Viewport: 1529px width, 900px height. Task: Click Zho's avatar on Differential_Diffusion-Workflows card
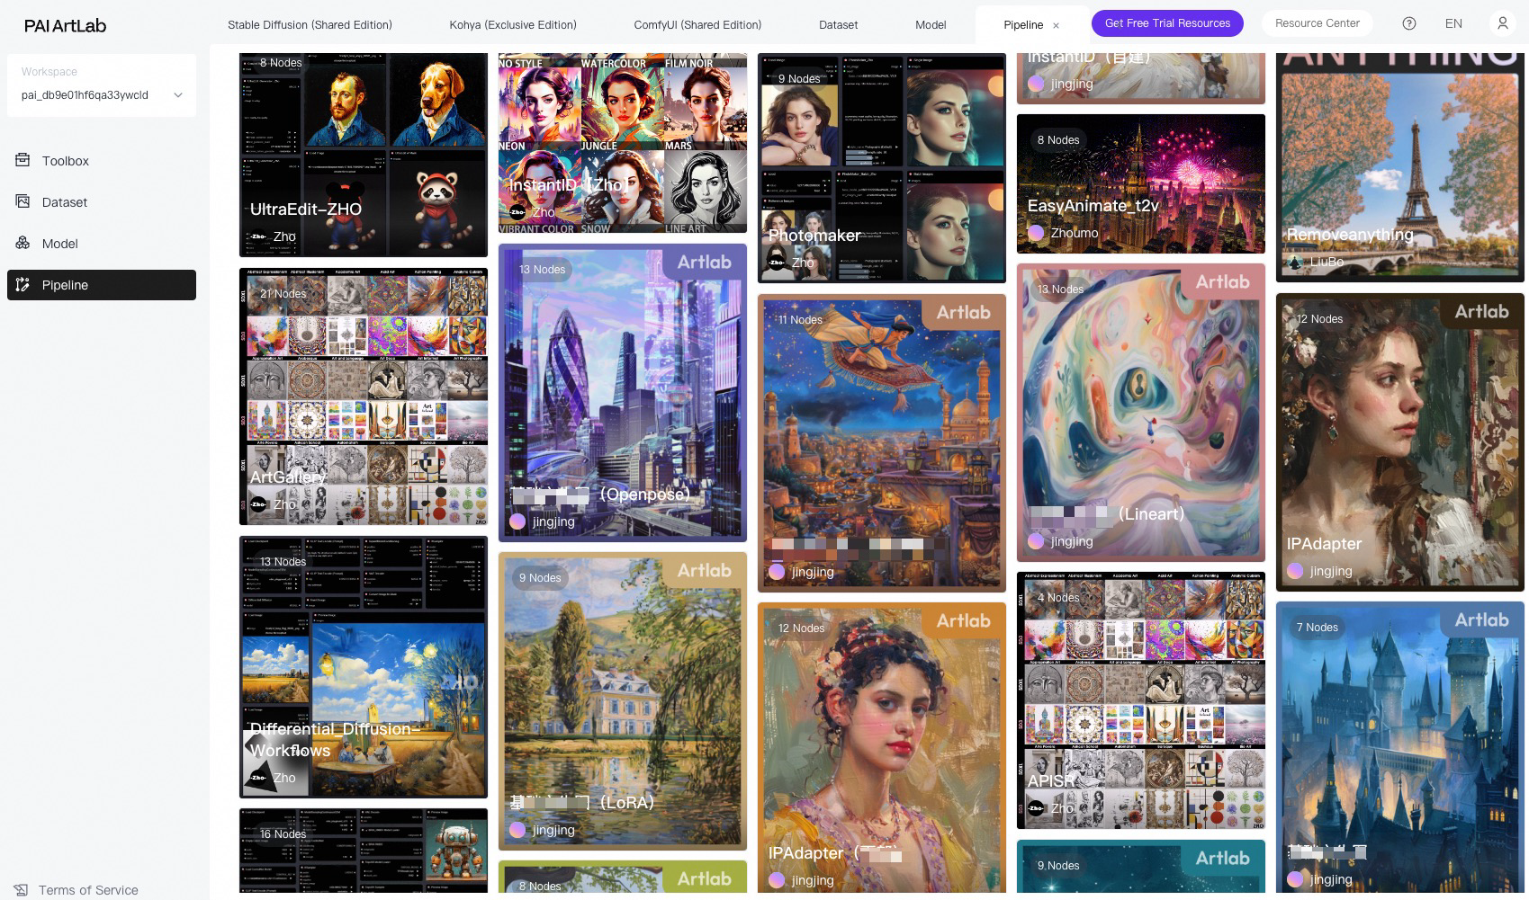[258, 778]
